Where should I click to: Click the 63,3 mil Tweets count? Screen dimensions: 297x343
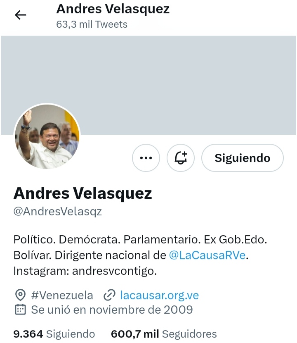coord(92,24)
